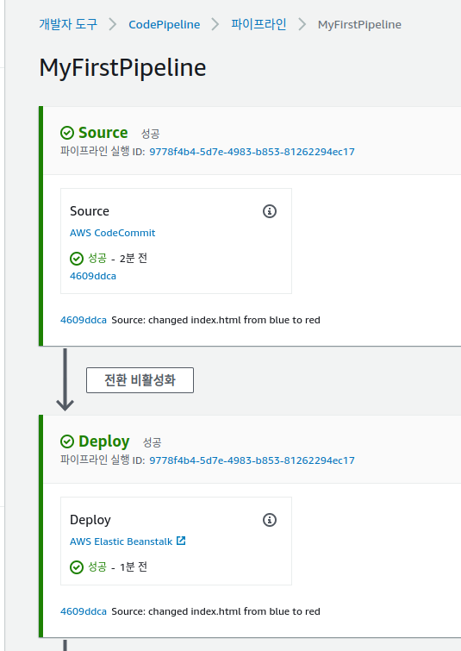The image size is (461, 651).
Task: Click MyFirstPipeline breadcrumb text
Action: click(359, 24)
